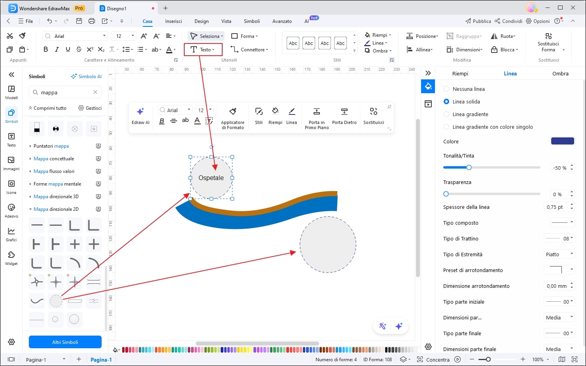Select Linea gradiente con colore singolo
Screen dimensions: 586x366
click(x=446, y=127)
